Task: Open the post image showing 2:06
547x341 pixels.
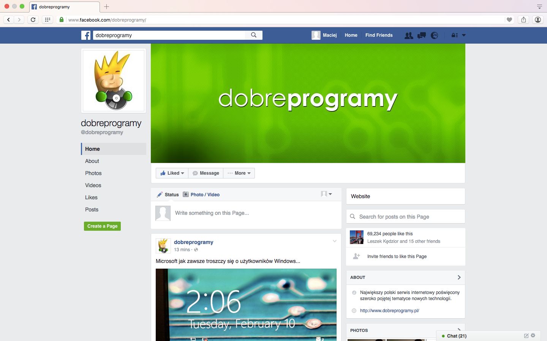Action: [x=246, y=305]
